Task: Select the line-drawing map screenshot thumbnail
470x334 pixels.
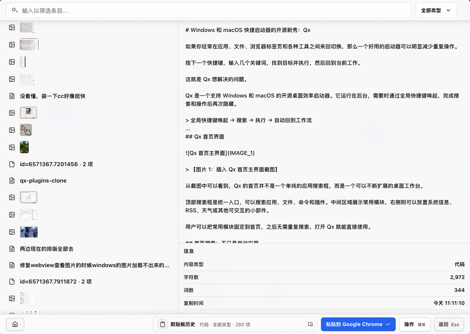Action: 28,197
